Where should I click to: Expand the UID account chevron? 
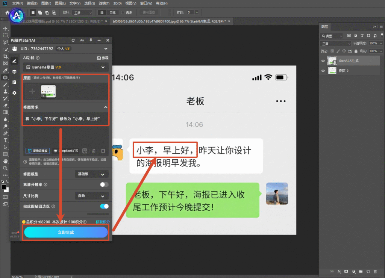pos(106,48)
